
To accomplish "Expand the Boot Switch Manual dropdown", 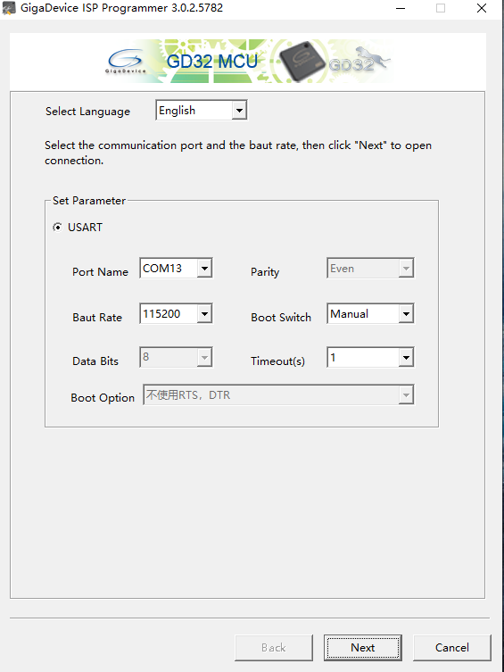I will (x=406, y=314).
